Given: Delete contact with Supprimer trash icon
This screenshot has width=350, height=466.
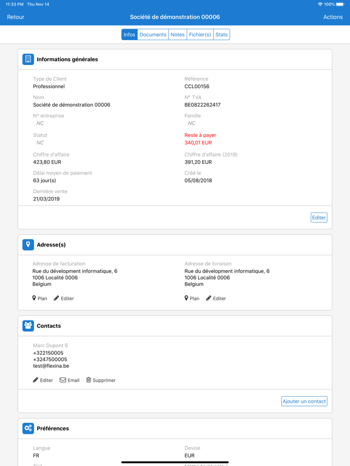Looking at the screenshot, I should point(101,380).
